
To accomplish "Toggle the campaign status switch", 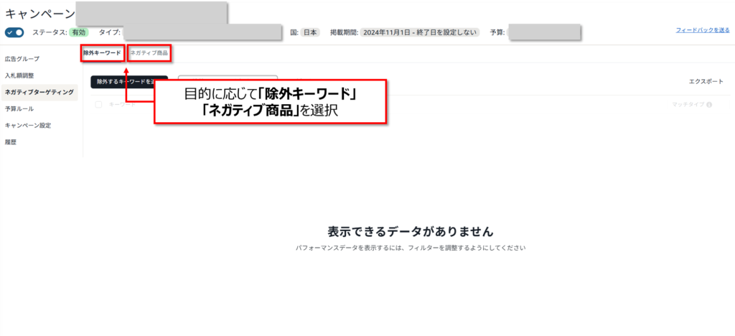I will 14,32.
